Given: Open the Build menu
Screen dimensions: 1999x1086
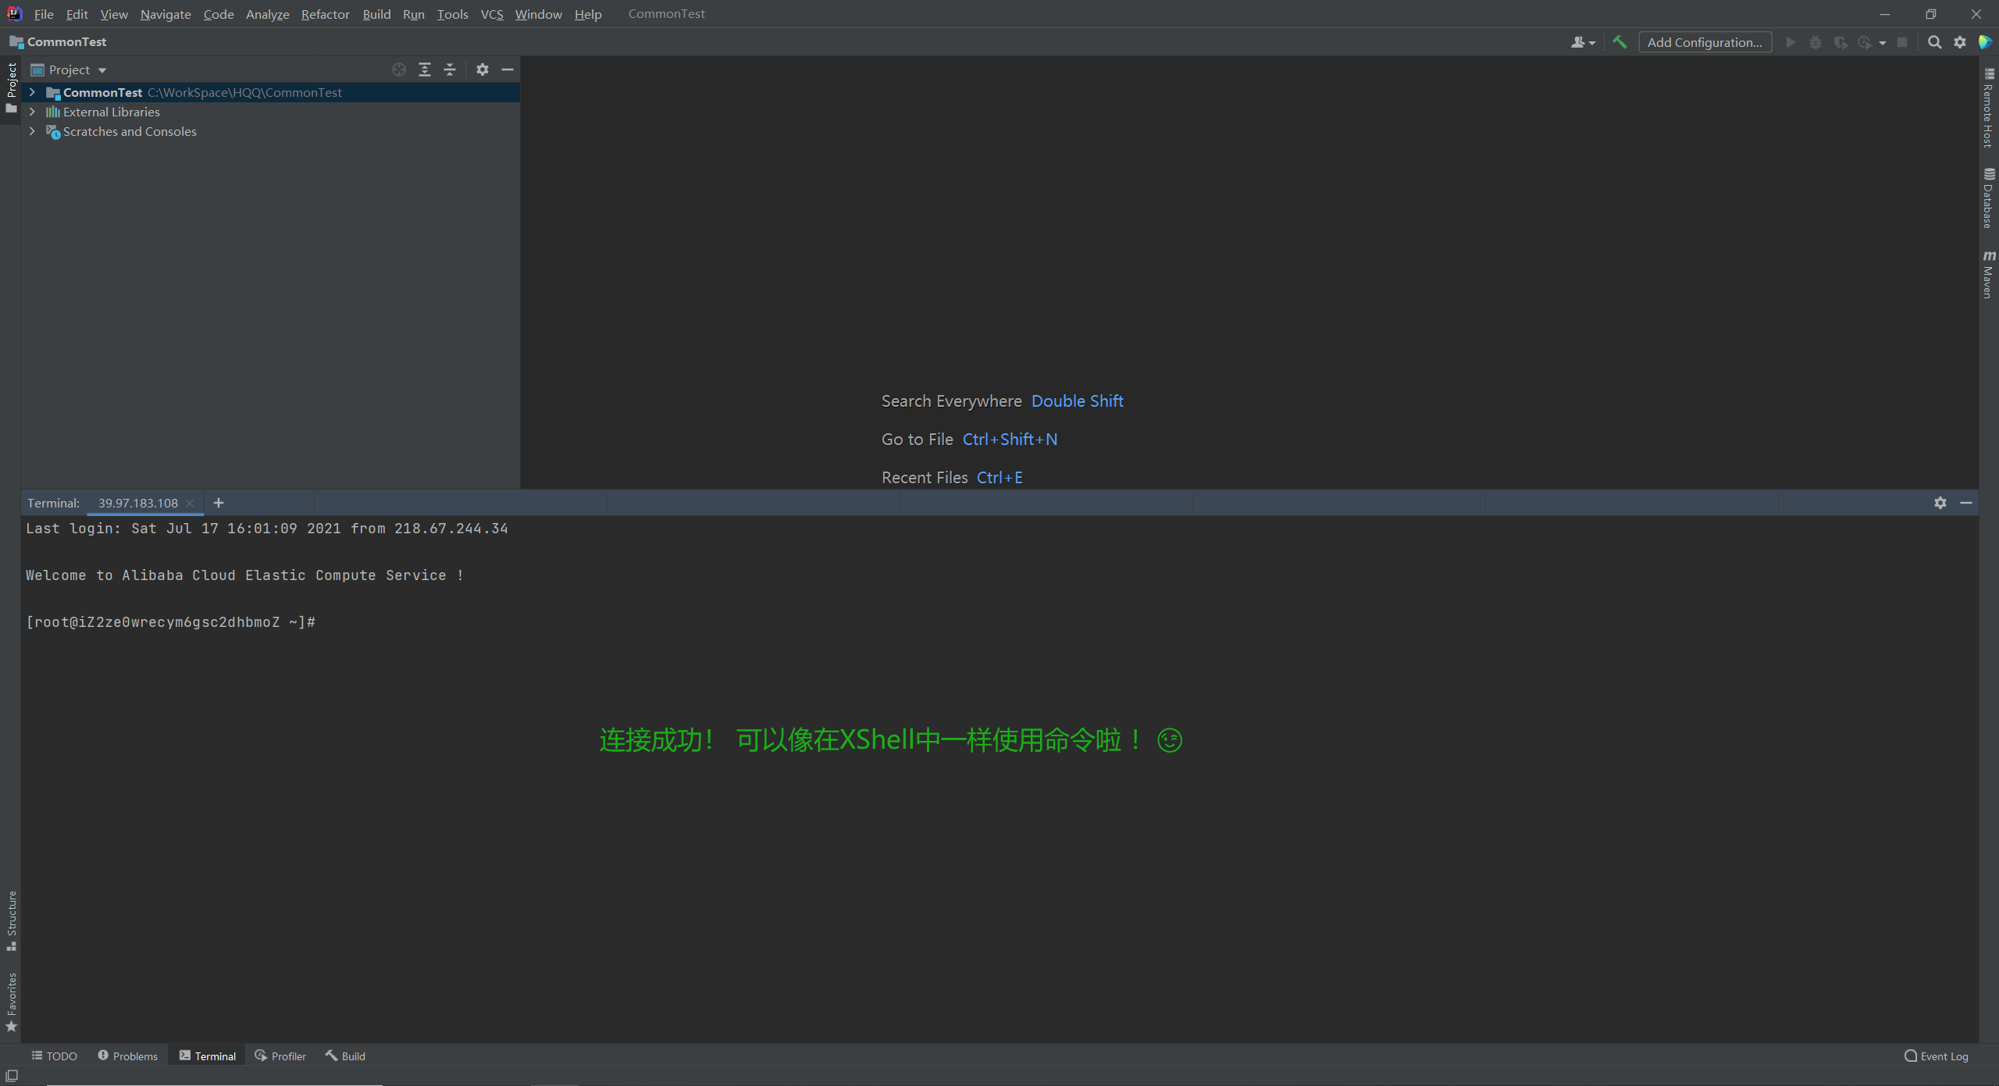Looking at the screenshot, I should 376,14.
